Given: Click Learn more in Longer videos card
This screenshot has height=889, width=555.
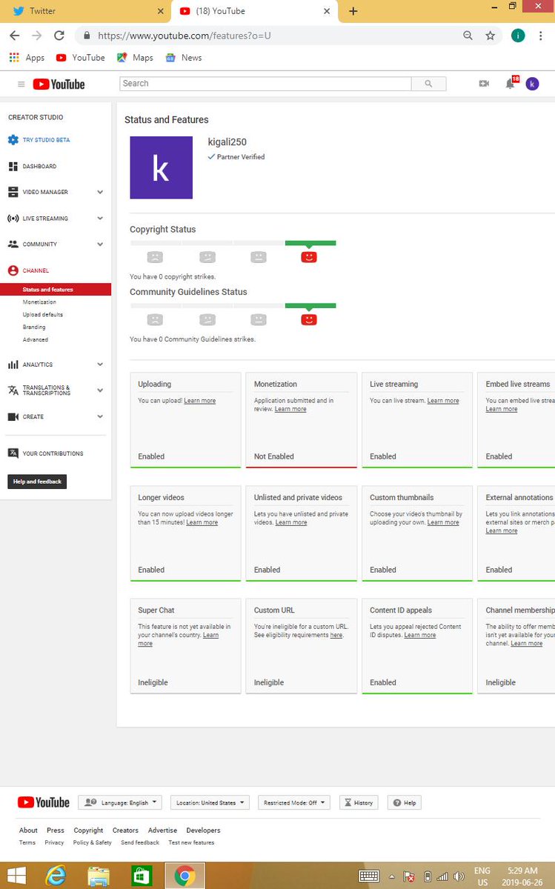Looking at the screenshot, I should 202,522.
